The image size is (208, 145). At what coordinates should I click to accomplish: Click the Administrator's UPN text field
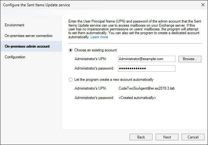tap(146, 59)
